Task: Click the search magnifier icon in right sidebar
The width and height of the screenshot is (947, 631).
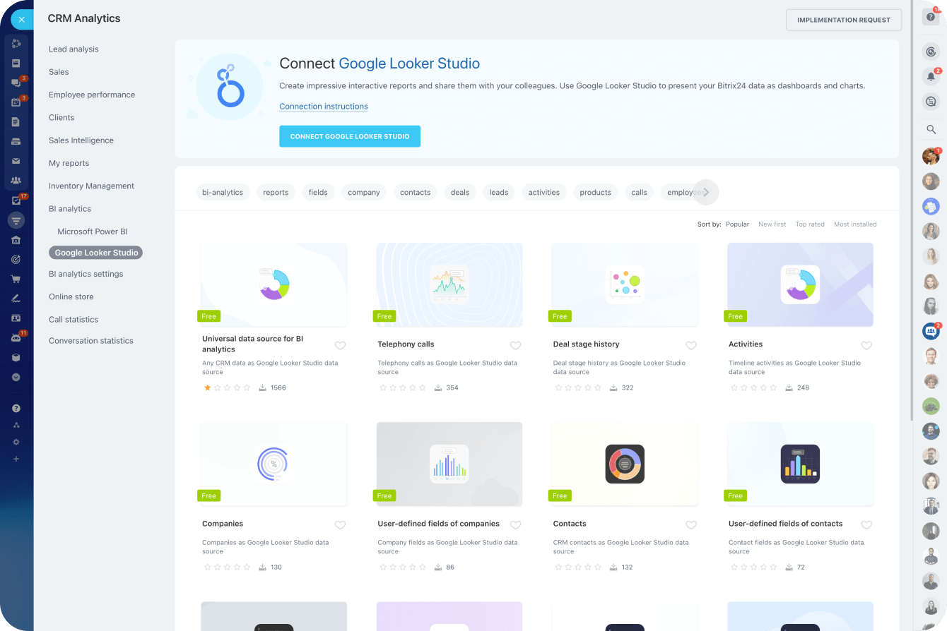Action: [931, 129]
